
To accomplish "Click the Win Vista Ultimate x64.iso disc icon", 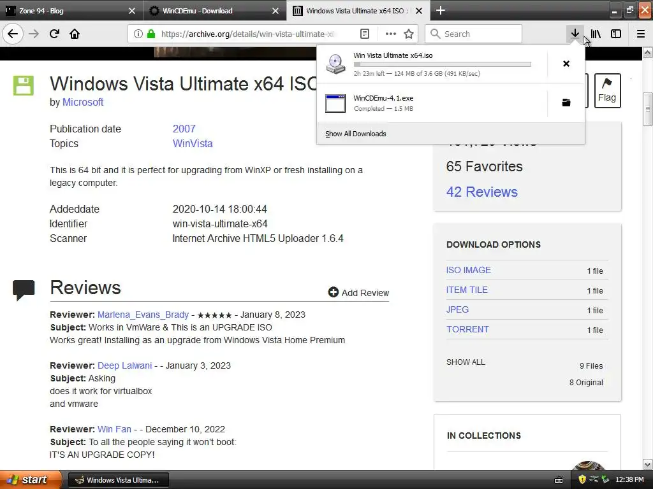I will click(335, 64).
